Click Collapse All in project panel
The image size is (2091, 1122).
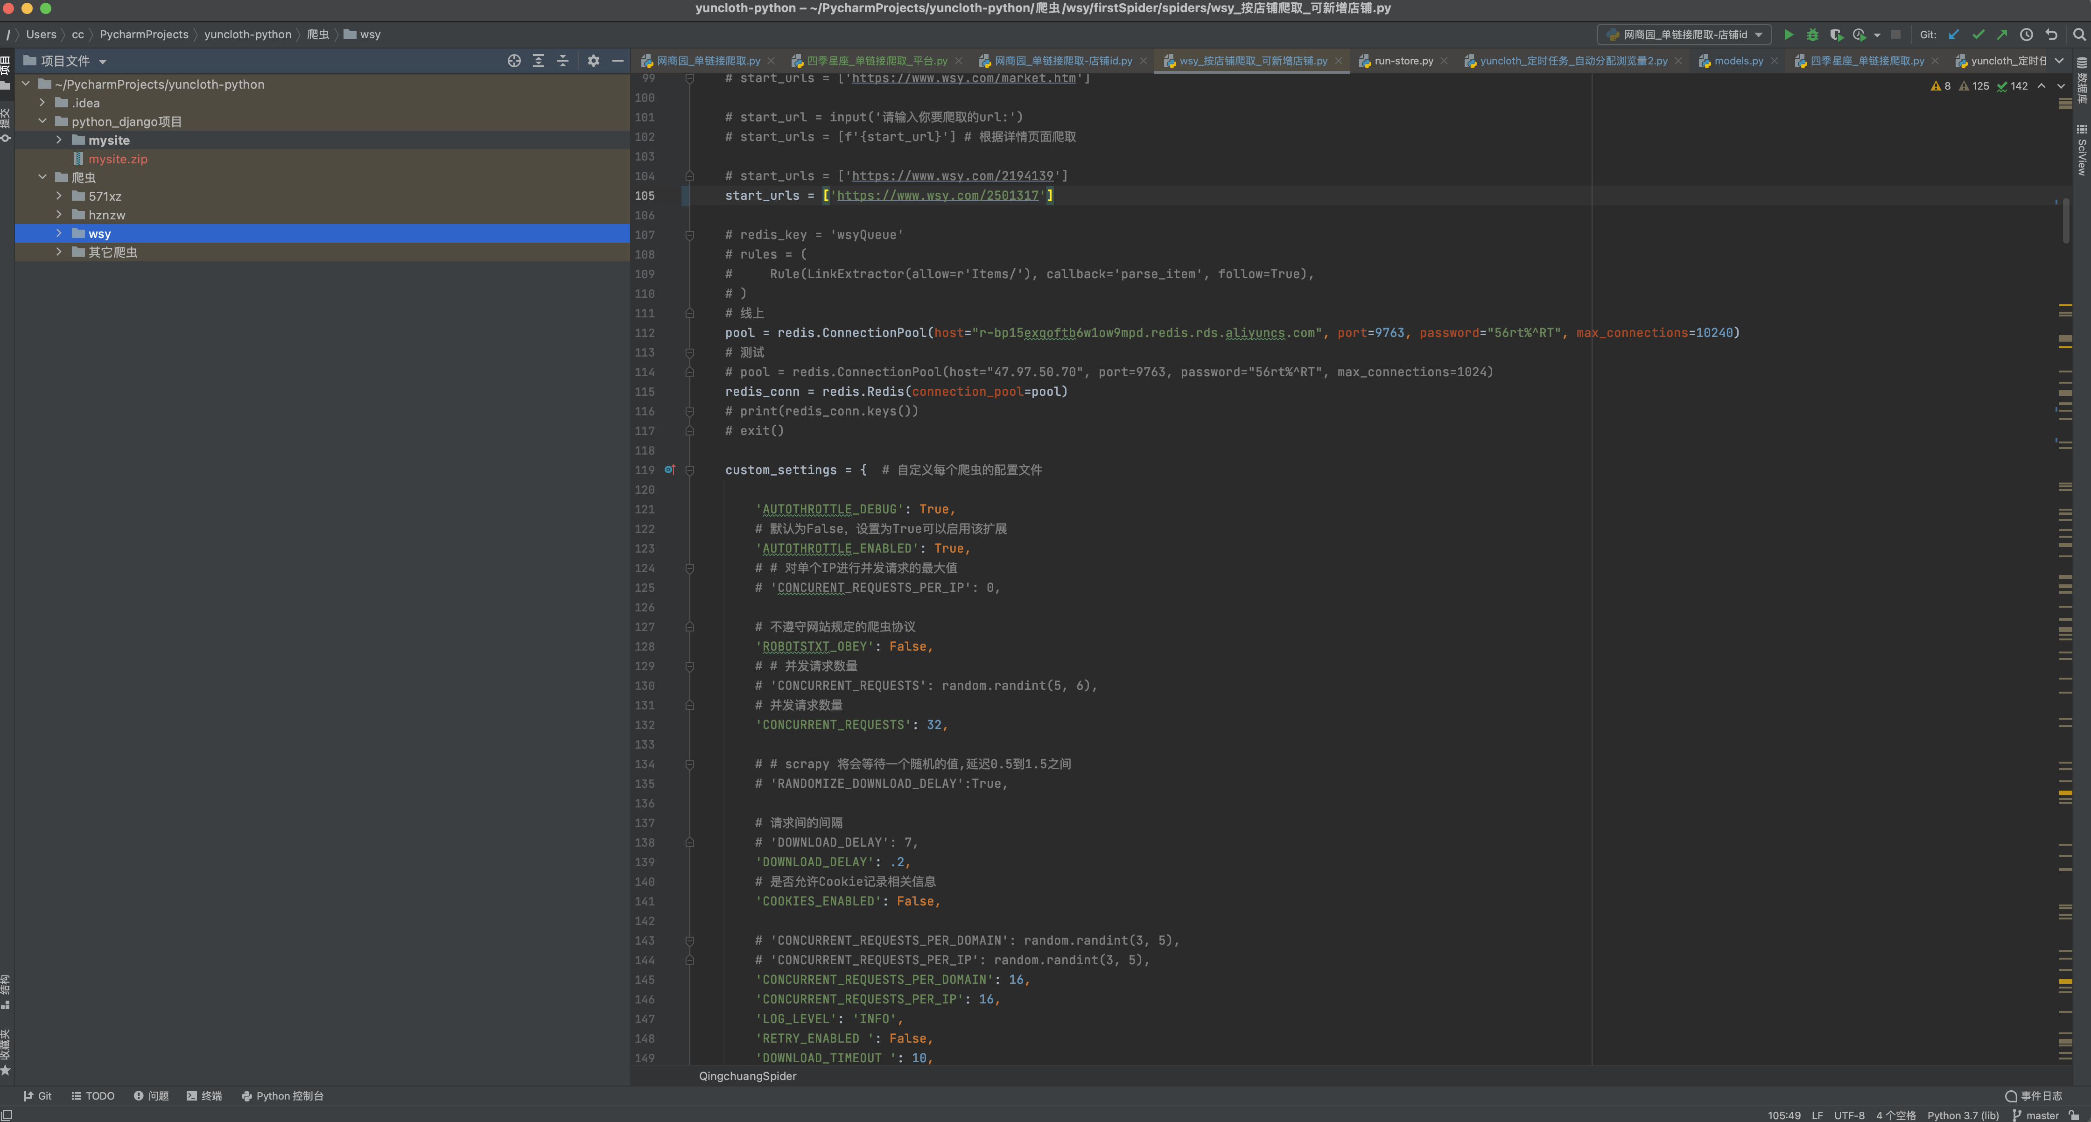point(562,61)
